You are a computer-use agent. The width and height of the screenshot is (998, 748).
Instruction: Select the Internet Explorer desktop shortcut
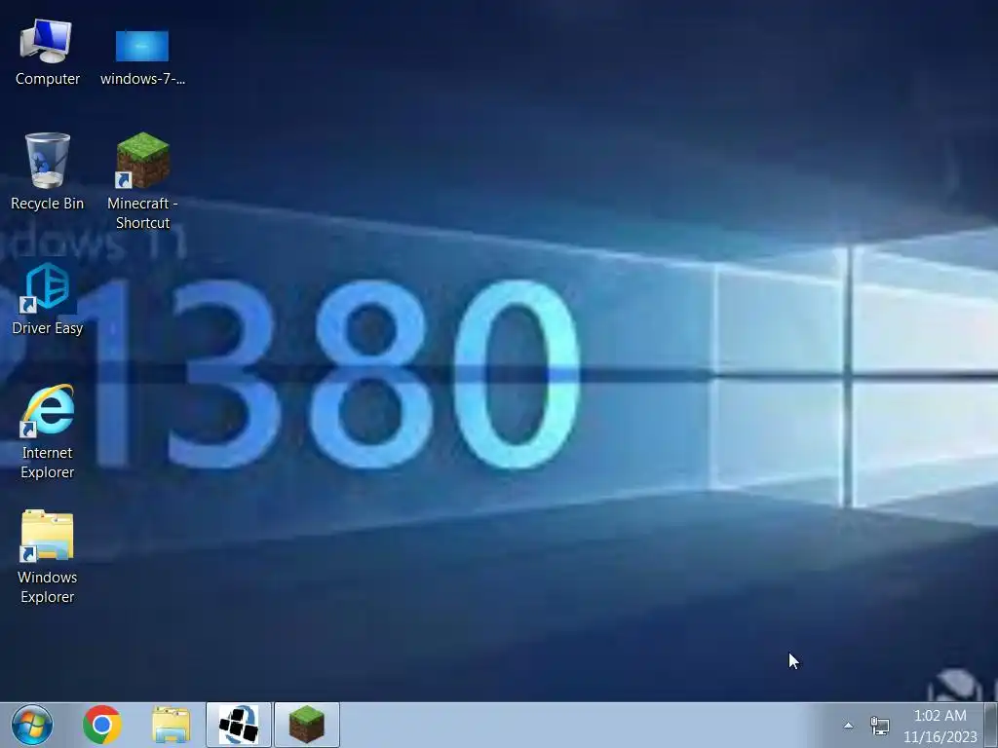pos(47,410)
